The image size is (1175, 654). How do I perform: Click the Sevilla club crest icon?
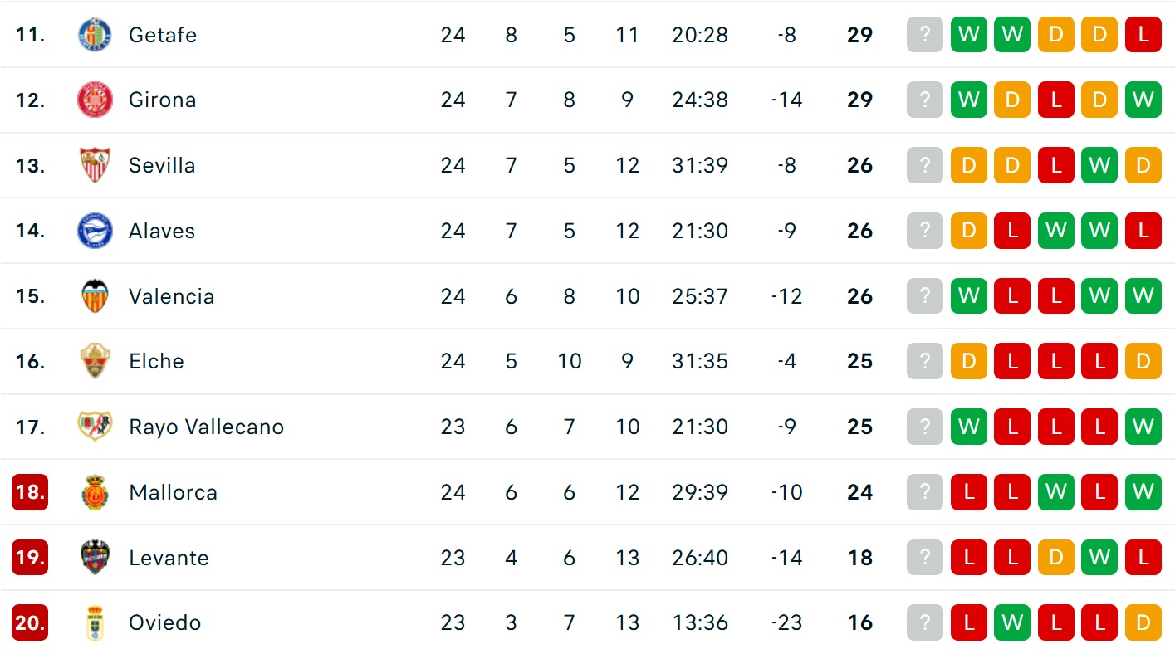coord(95,165)
